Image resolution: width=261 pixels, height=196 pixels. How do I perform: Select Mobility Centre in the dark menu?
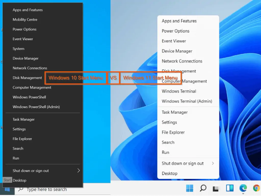(43, 19)
